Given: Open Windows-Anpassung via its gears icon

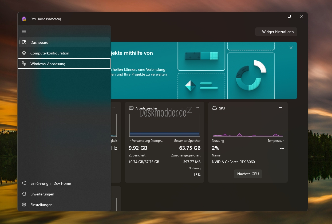Looking at the screenshot, I should pyautogui.click(x=24, y=64).
